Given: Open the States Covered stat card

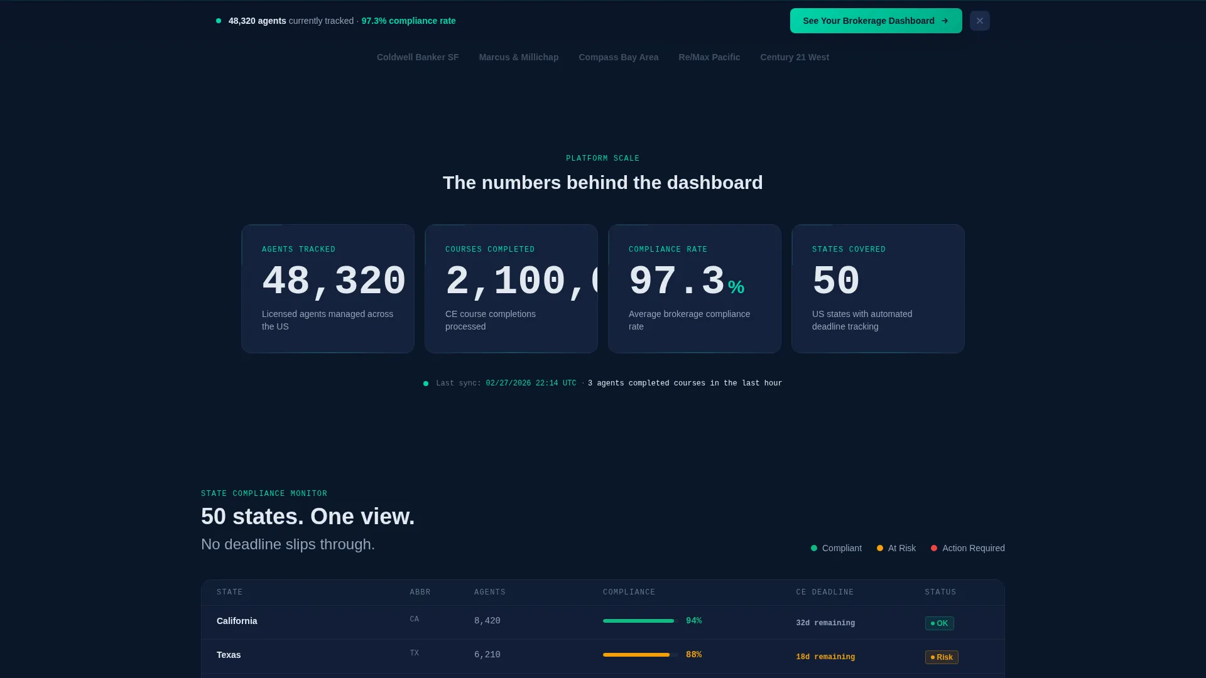Looking at the screenshot, I should 878,289.
